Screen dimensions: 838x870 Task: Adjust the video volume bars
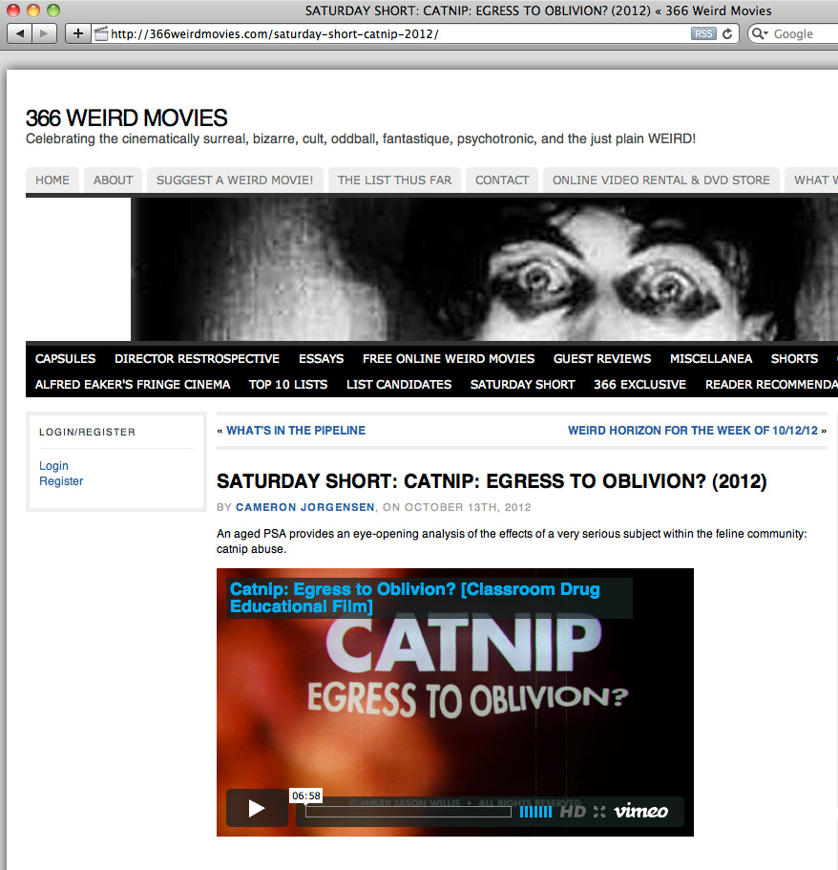pyautogui.click(x=535, y=812)
